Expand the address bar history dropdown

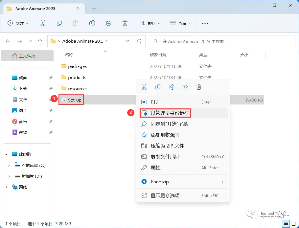point(128,41)
